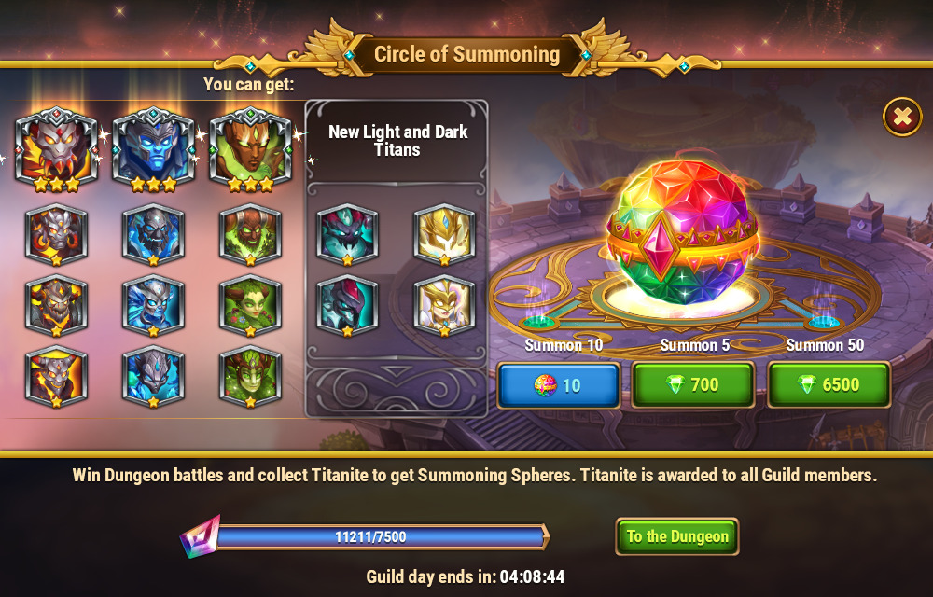This screenshot has width=933, height=597.
Task: Go to the Dungeon
Action: coord(677,536)
